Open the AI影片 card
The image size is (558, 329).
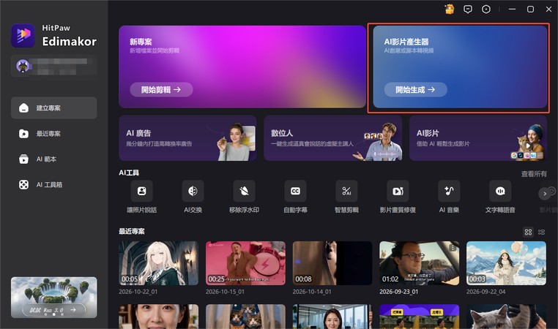(x=478, y=138)
